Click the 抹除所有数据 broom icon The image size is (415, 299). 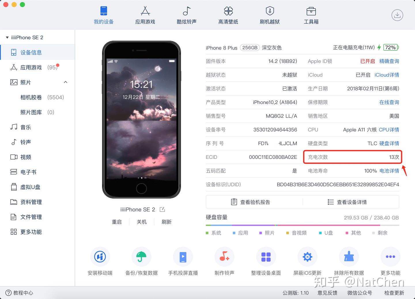click(x=349, y=257)
